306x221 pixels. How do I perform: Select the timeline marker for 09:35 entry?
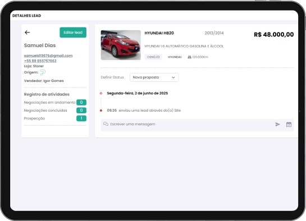tap(101, 110)
